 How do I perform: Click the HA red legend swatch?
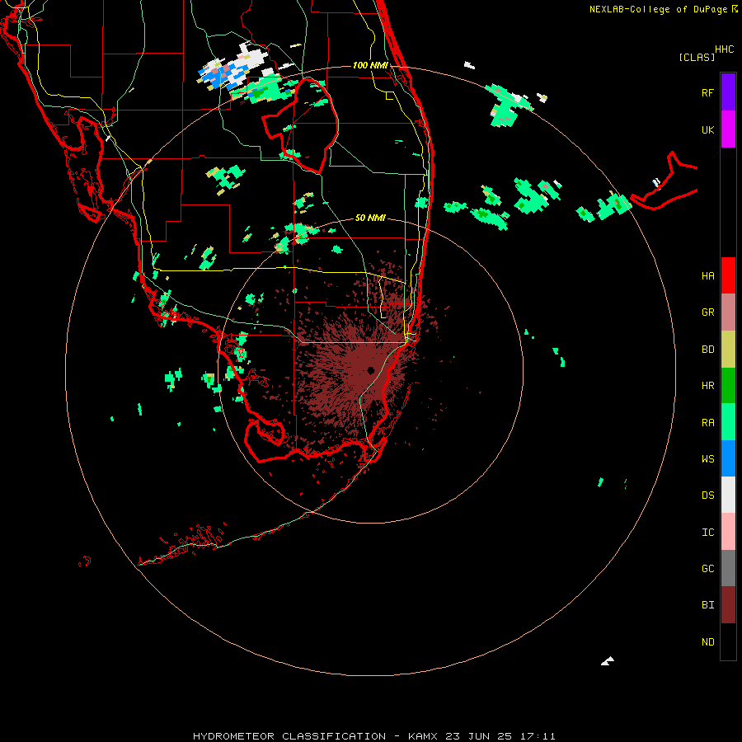point(728,275)
